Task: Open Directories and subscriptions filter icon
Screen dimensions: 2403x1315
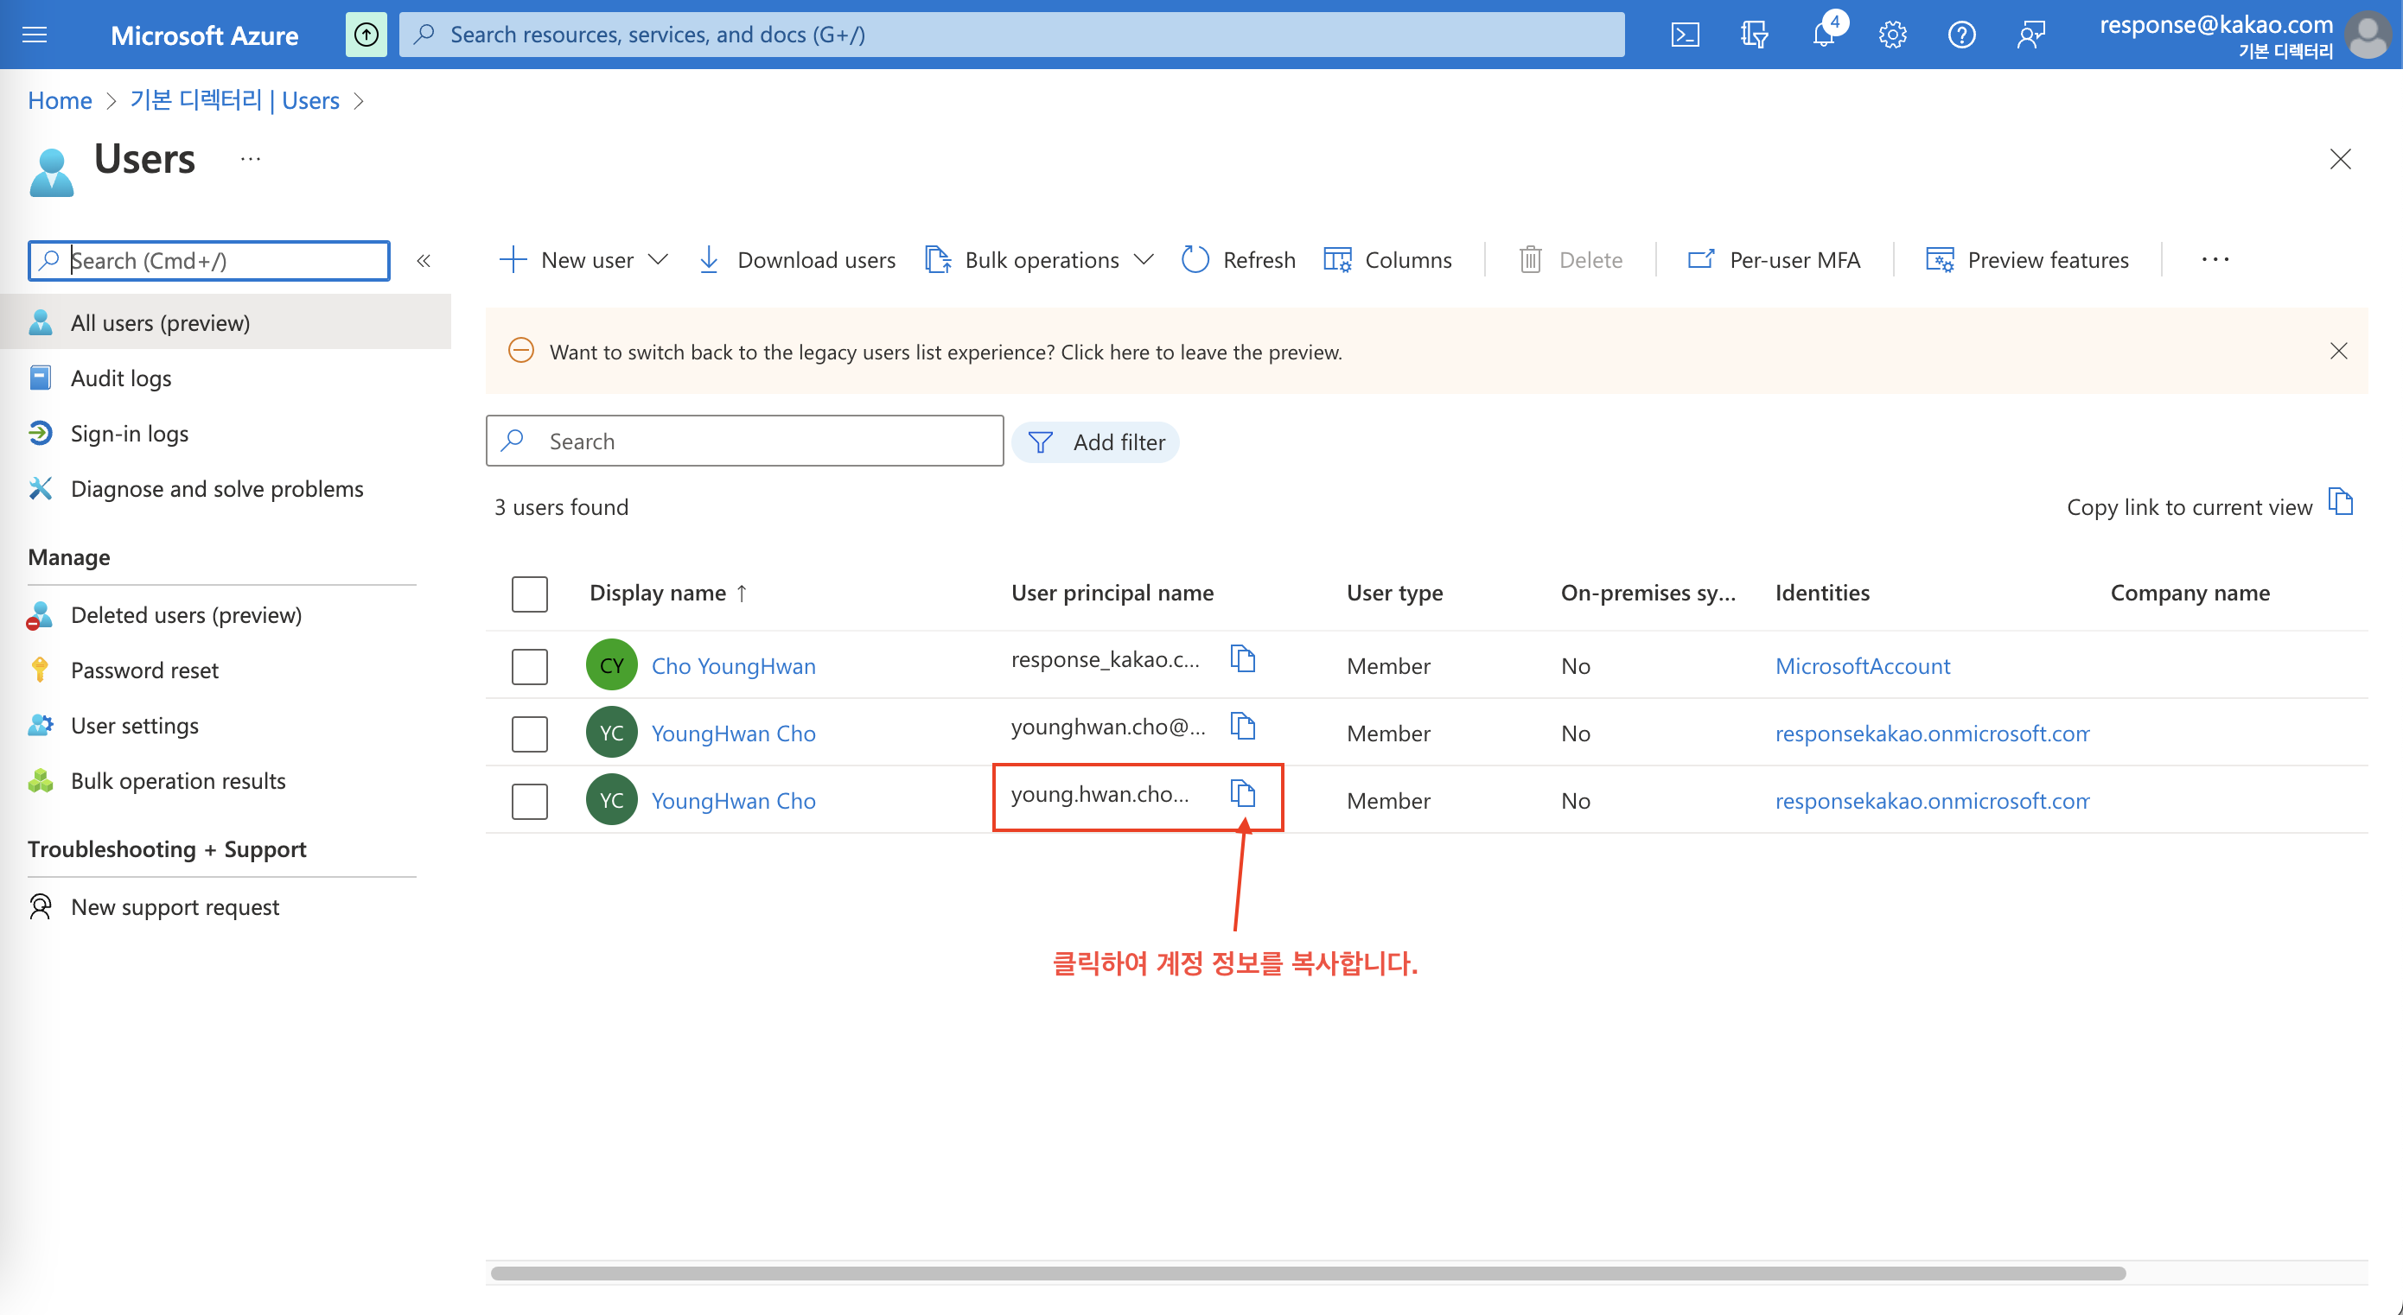Action: pyautogui.click(x=1754, y=35)
